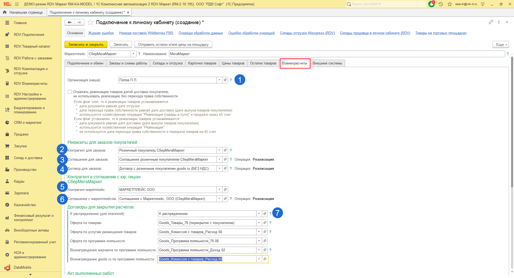Toggle the Отражать реализацию товаров датой доставки checkbox
The height and width of the screenshot is (278, 514).
(70, 92)
